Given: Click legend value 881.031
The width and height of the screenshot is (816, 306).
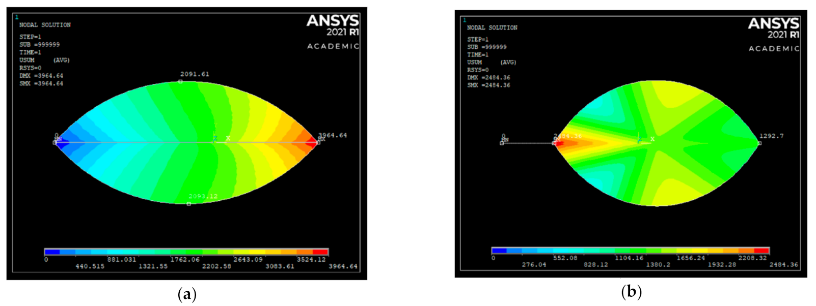Looking at the screenshot, I should [122, 259].
